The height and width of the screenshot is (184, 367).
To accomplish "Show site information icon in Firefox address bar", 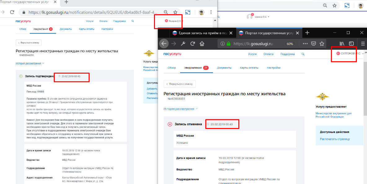I will [x=223, y=44].
